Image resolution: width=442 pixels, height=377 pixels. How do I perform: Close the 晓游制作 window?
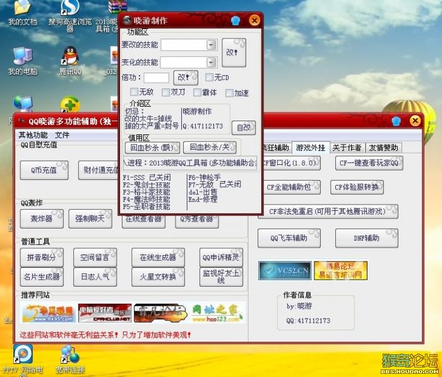click(254, 20)
